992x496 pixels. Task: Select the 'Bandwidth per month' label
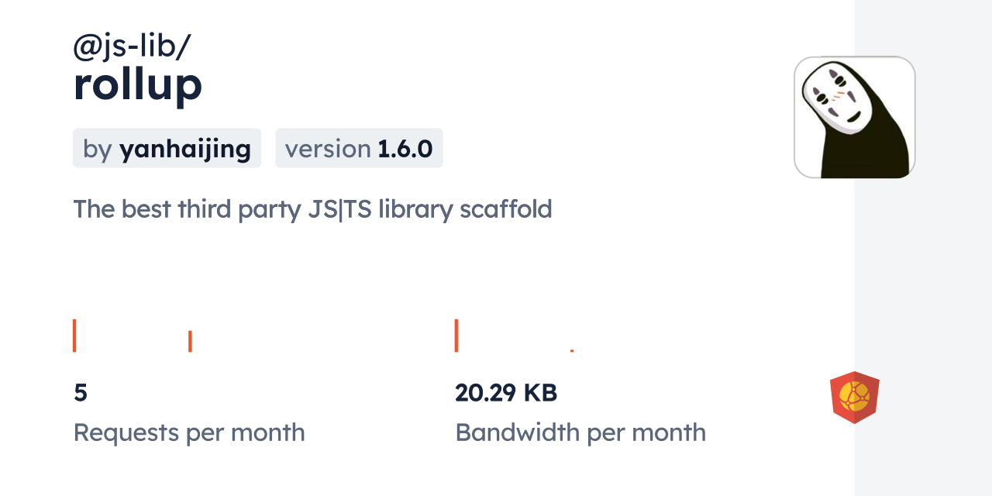click(x=580, y=432)
